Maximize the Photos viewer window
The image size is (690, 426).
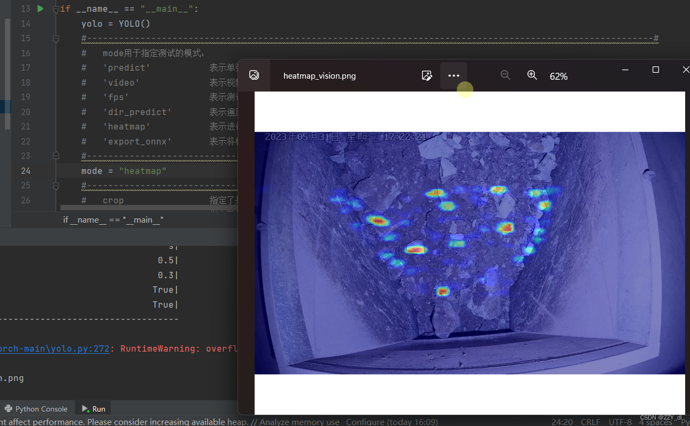click(656, 70)
